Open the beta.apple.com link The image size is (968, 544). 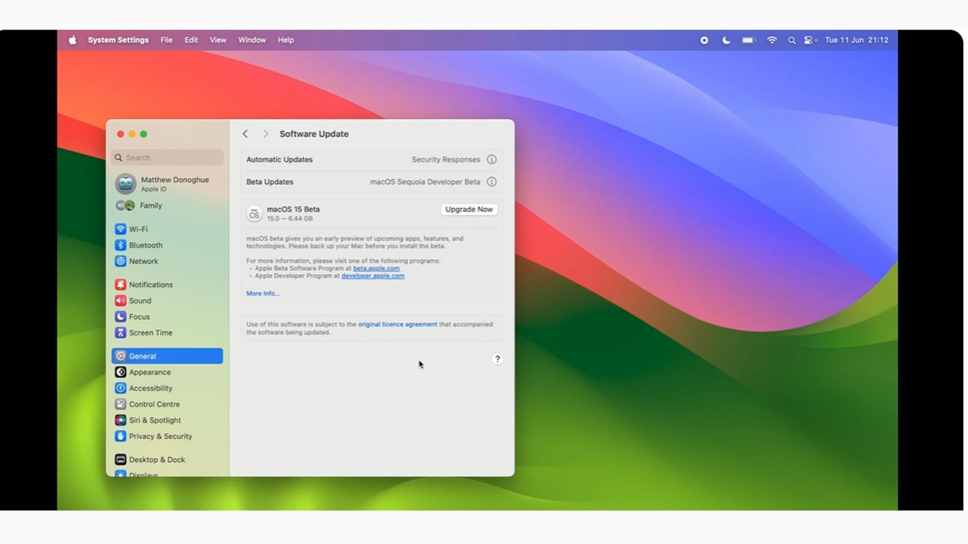(376, 268)
